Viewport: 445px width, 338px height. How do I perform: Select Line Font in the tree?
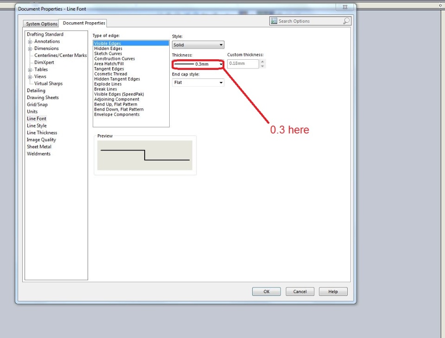tap(36, 119)
